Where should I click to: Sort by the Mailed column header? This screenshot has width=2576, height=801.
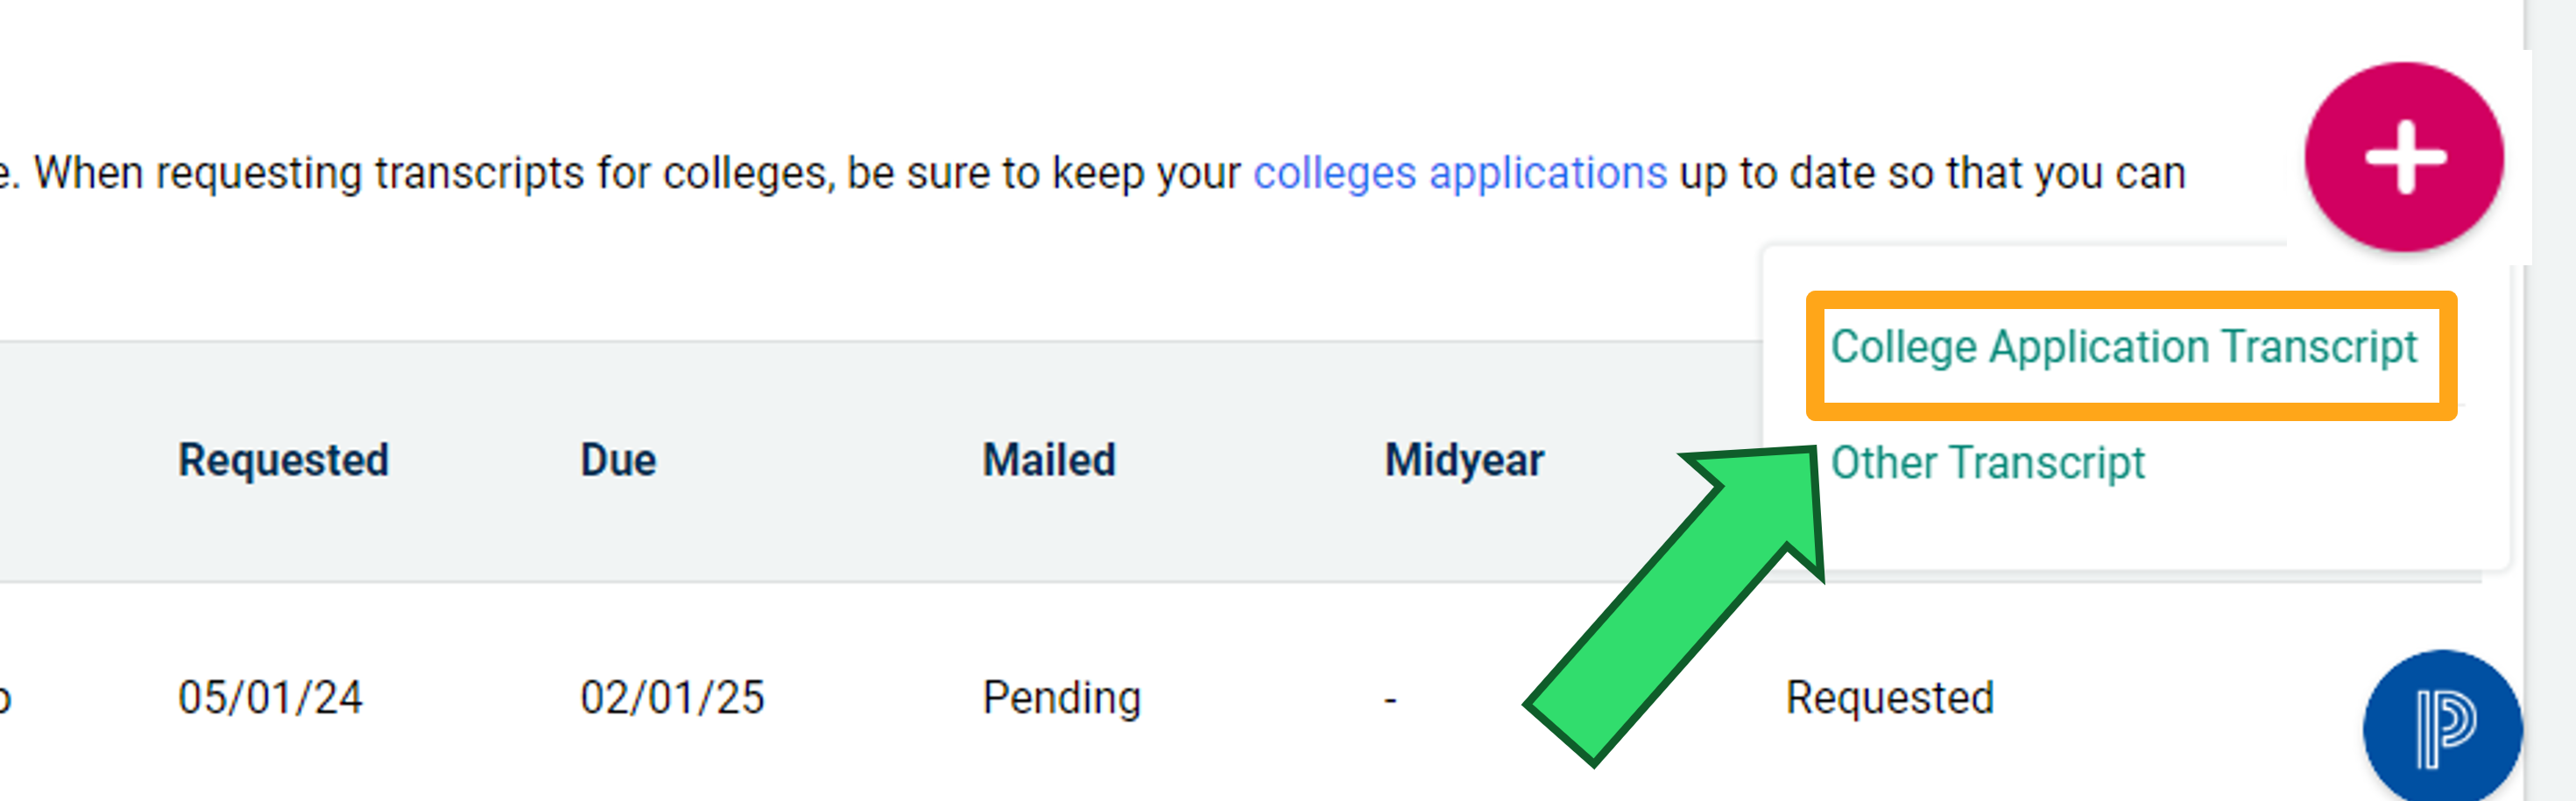tap(1049, 460)
